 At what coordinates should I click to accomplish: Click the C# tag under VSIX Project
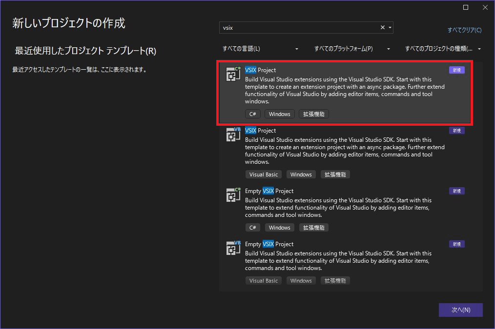[x=252, y=114]
